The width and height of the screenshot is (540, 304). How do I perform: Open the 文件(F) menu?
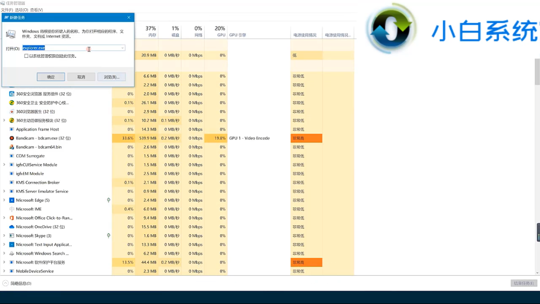(7, 10)
